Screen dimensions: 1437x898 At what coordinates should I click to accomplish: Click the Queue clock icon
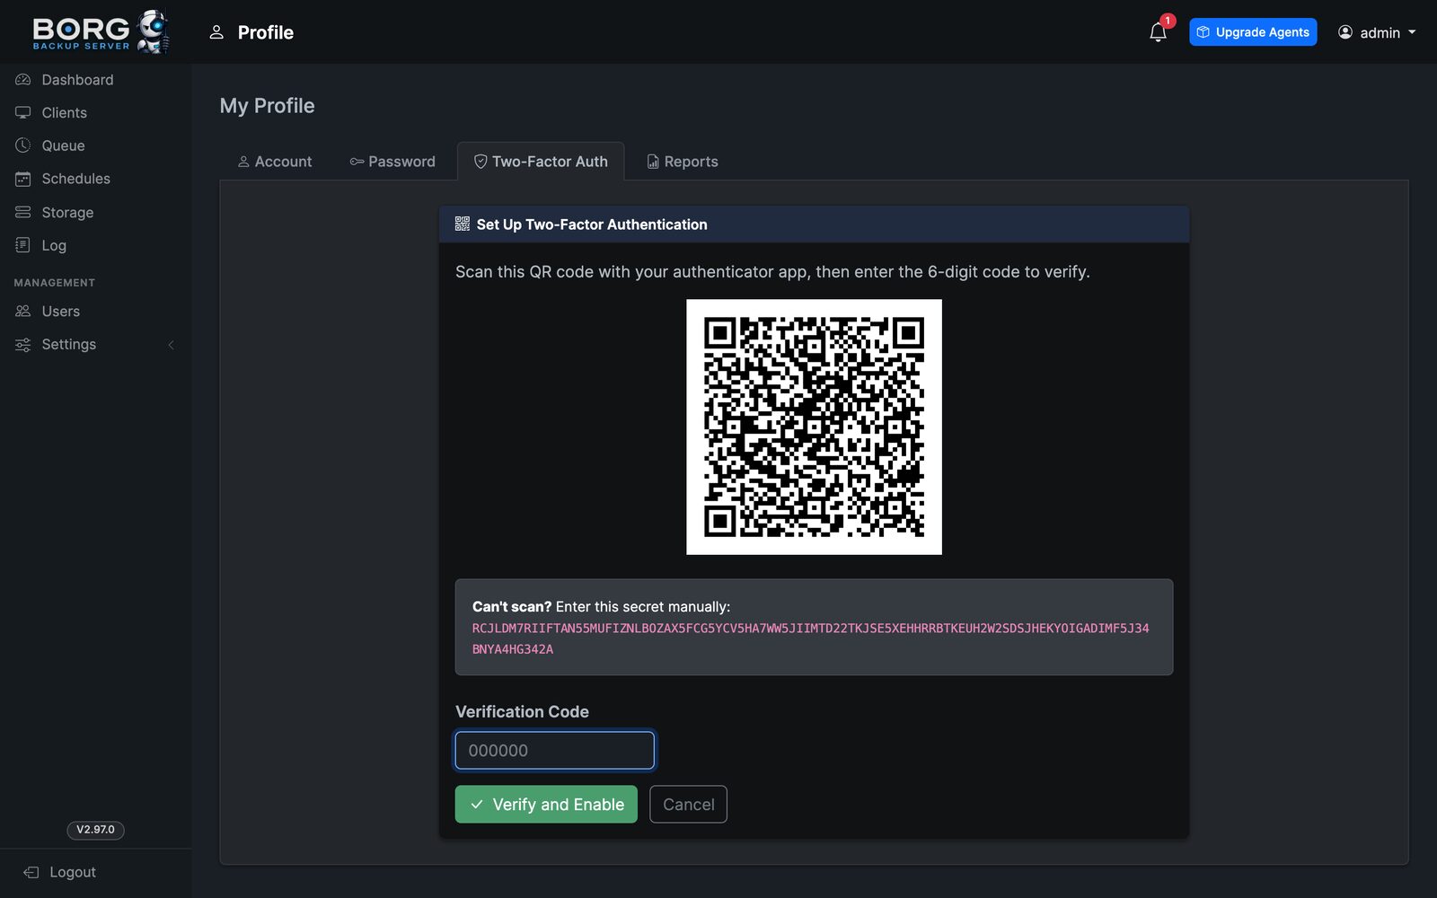[23, 145]
